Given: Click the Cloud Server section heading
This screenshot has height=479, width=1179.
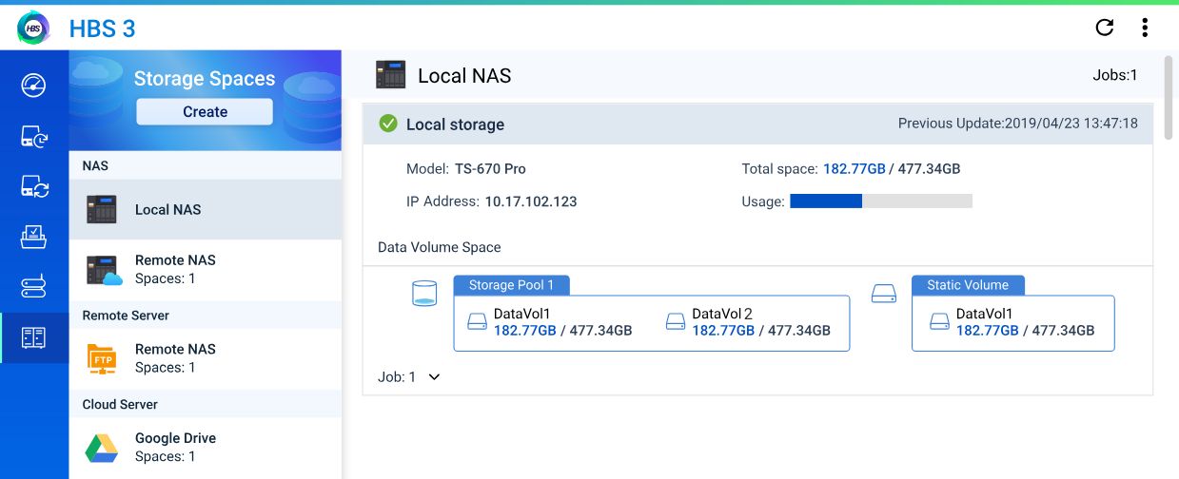Looking at the screenshot, I should pyautogui.click(x=120, y=404).
